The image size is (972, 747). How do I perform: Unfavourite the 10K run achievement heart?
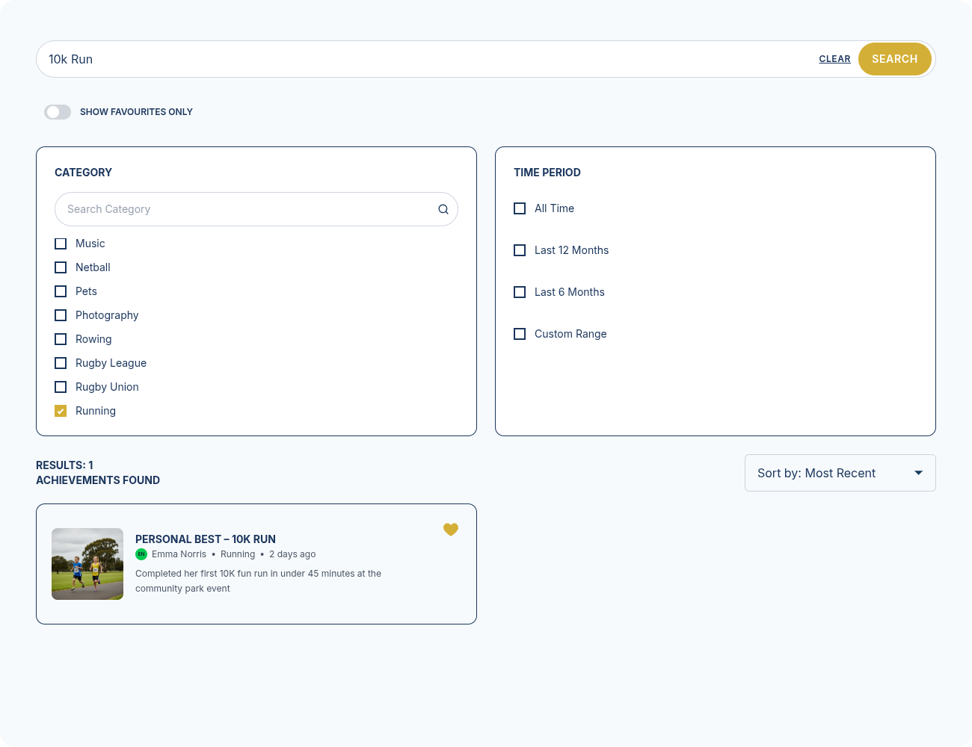tap(450, 530)
